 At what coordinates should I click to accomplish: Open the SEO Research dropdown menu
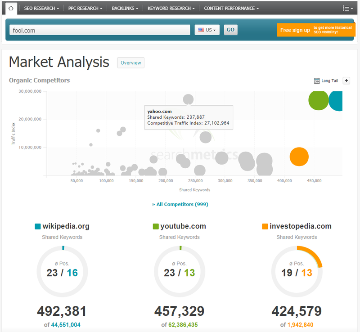(x=41, y=8)
